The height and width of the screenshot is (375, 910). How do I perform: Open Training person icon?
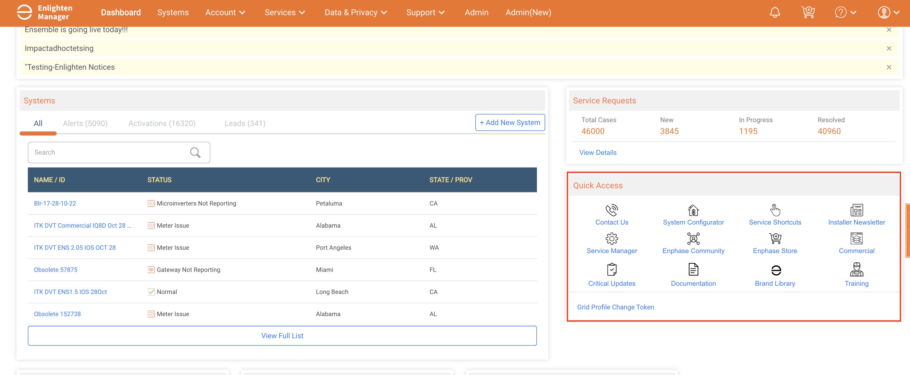click(x=856, y=269)
